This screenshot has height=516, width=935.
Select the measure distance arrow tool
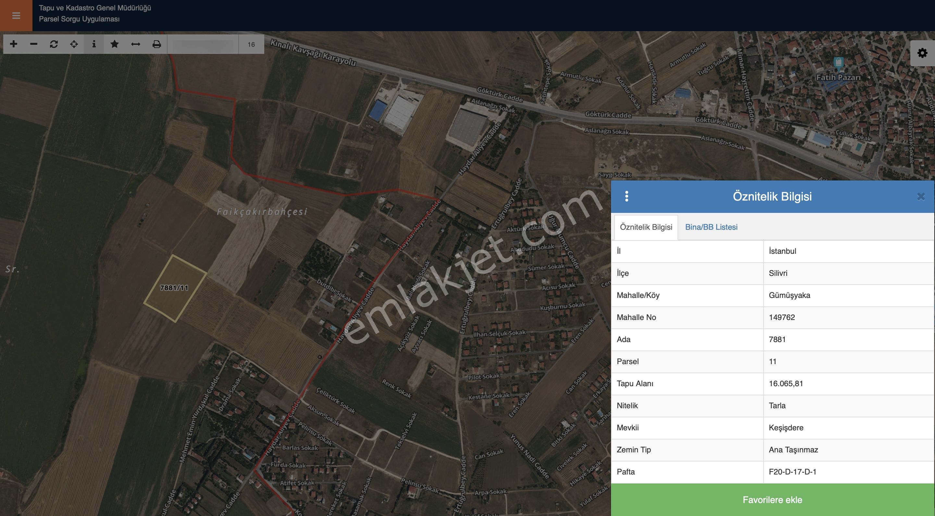(x=135, y=44)
